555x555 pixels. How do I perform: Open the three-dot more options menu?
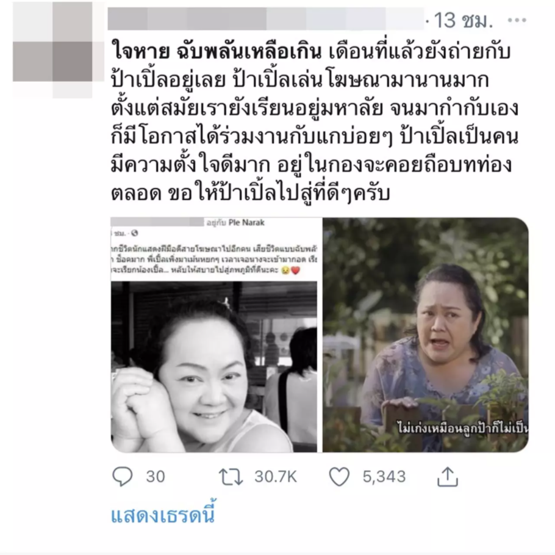(x=517, y=20)
